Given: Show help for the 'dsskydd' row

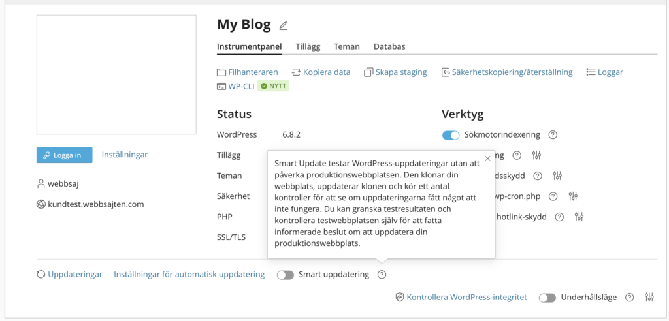Looking at the screenshot, I should [538, 176].
